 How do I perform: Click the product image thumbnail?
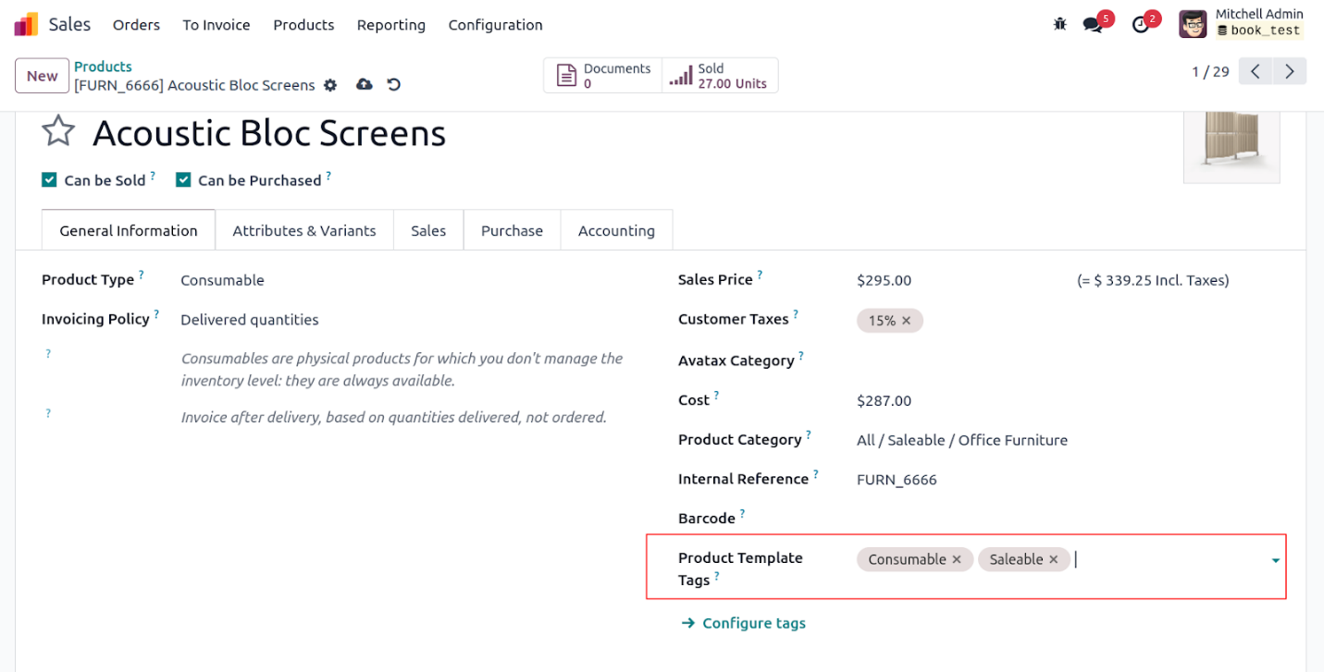tap(1231, 145)
